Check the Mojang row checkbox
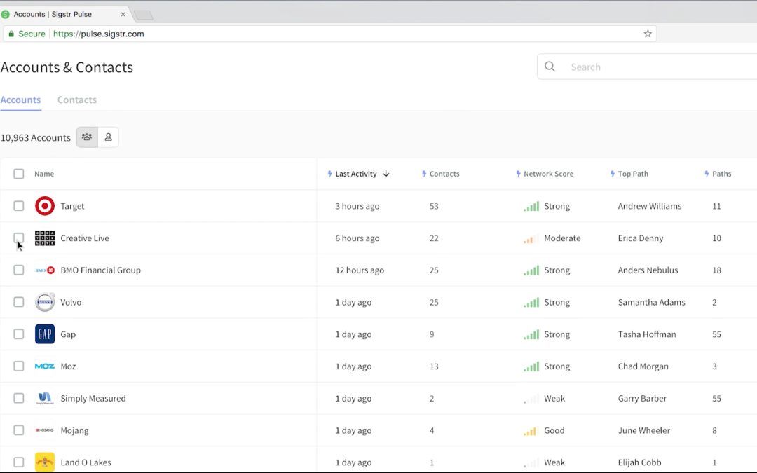The width and height of the screenshot is (757, 473). (18, 430)
